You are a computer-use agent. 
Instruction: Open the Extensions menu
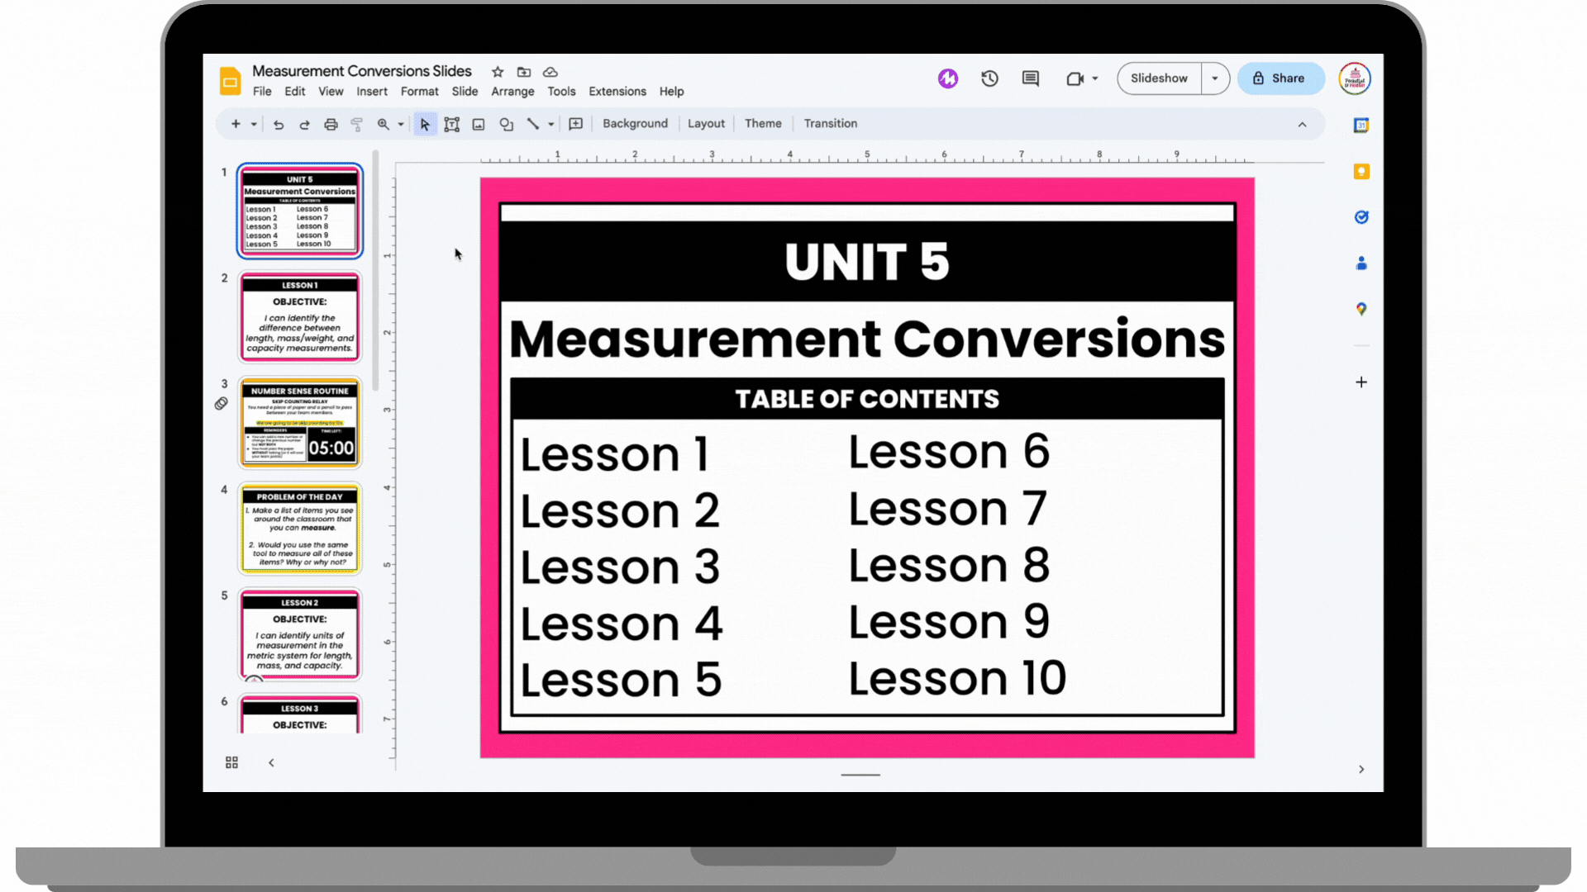click(617, 92)
